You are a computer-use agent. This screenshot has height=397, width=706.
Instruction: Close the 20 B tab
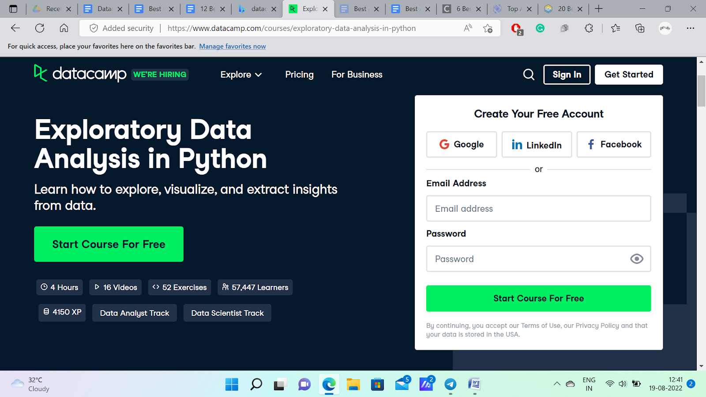(x=580, y=9)
